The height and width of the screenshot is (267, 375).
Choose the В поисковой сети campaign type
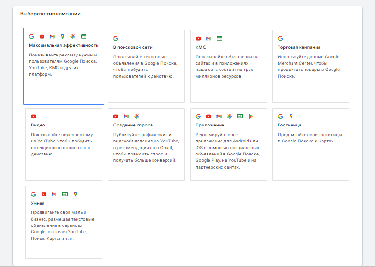point(146,66)
